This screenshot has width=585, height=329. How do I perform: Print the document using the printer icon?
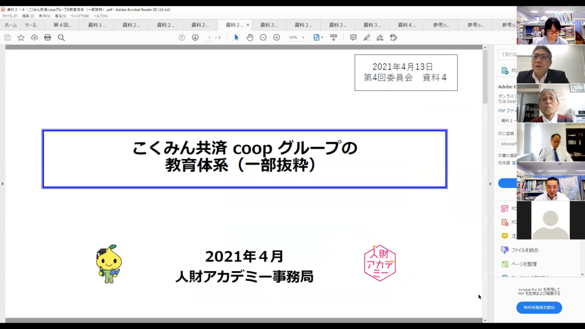(x=48, y=38)
